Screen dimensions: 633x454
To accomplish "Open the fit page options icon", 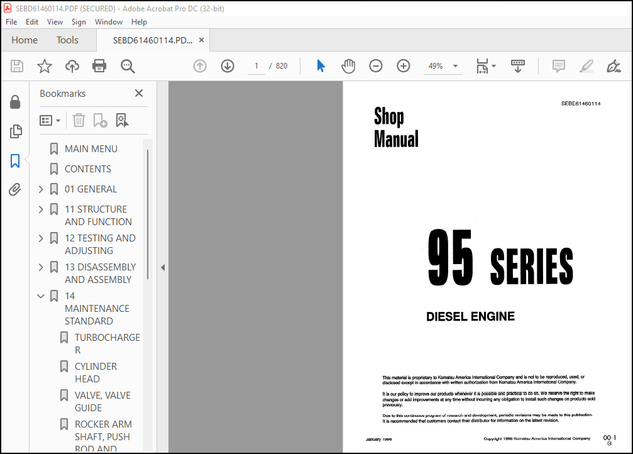I will pyautogui.click(x=486, y=66).
